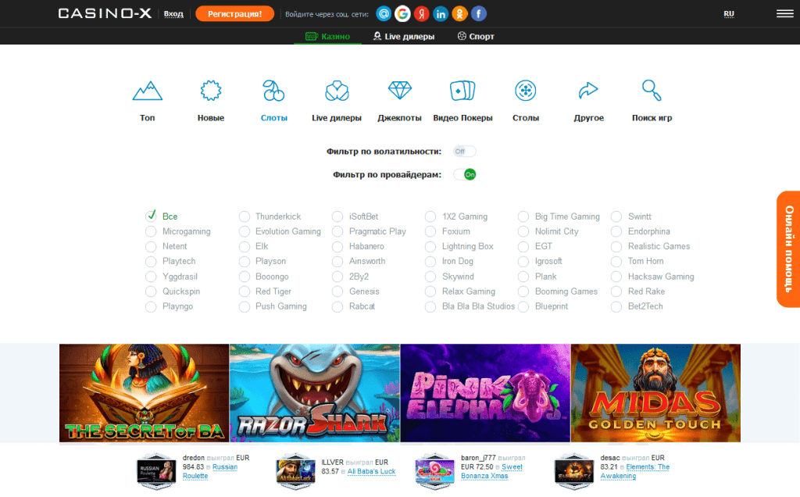
Task: Click Sweet Bonanza Xmas winner icon
Action: 434,471
